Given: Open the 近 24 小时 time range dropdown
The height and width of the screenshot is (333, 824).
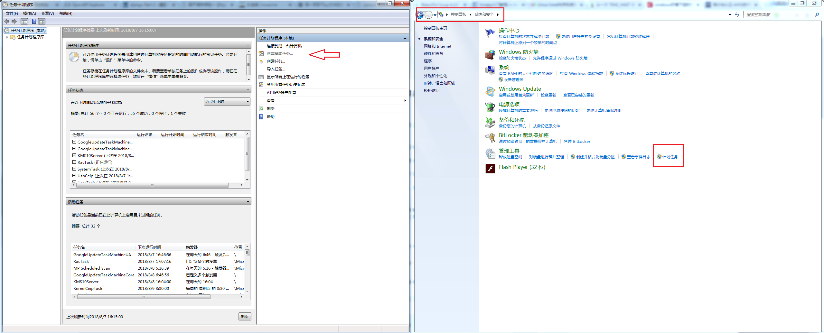Looking at the screenshot, I should [227, 102].
